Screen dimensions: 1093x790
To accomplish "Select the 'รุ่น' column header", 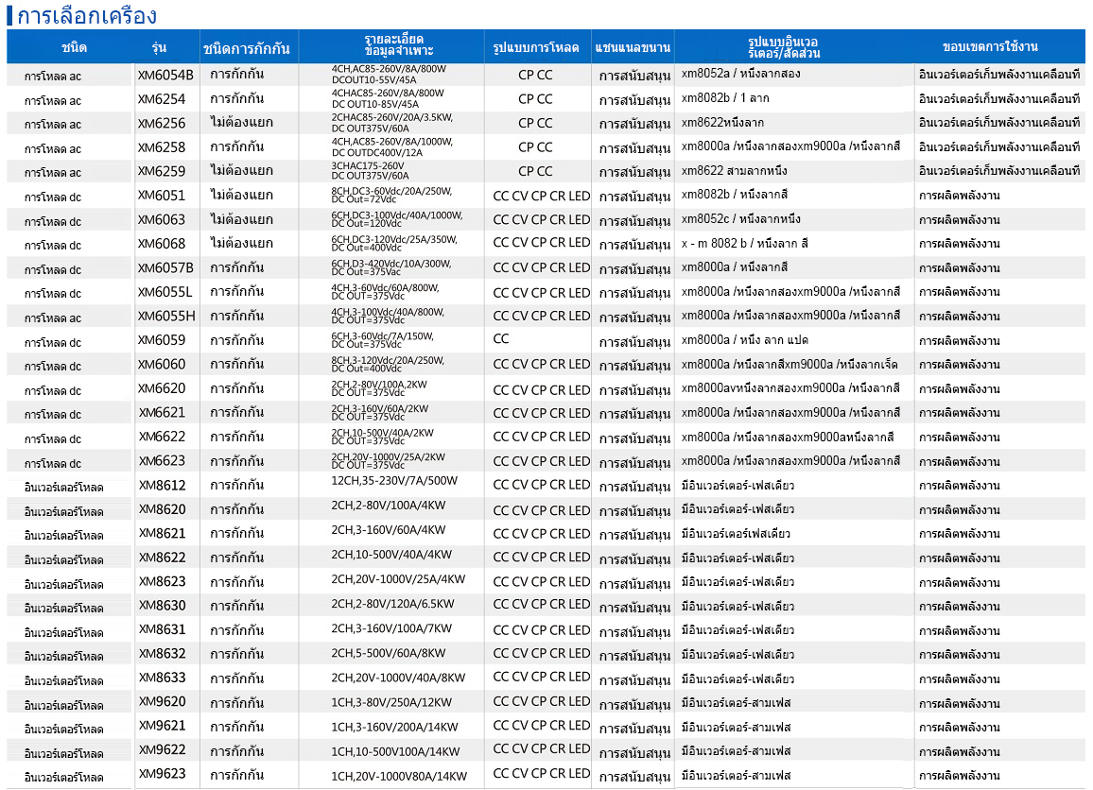I will (159, 47).
